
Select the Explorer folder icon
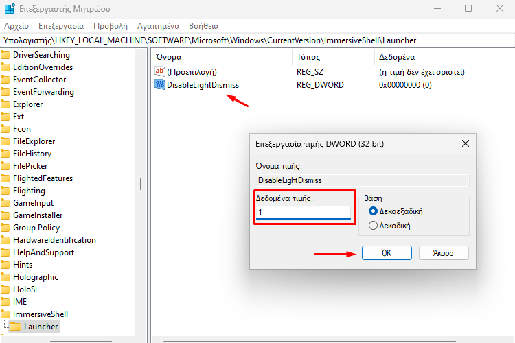(5, 104)
